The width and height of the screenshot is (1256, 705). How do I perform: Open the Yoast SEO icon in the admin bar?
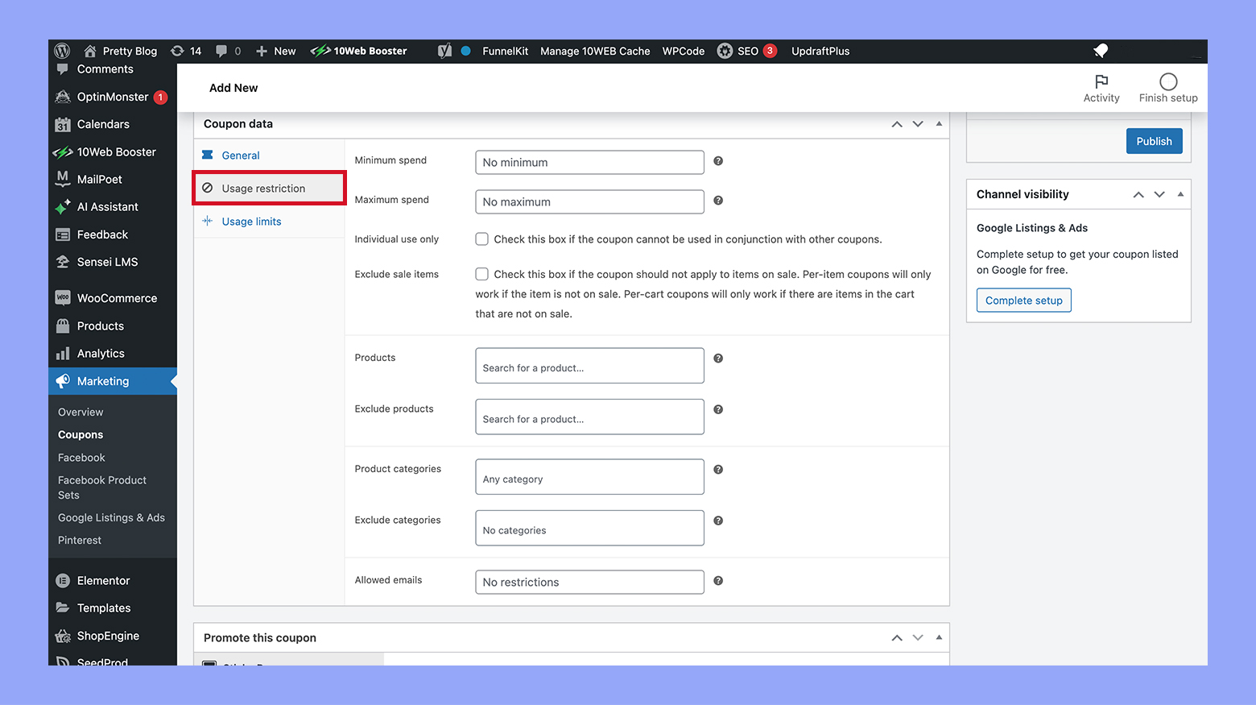coord(444,51)
